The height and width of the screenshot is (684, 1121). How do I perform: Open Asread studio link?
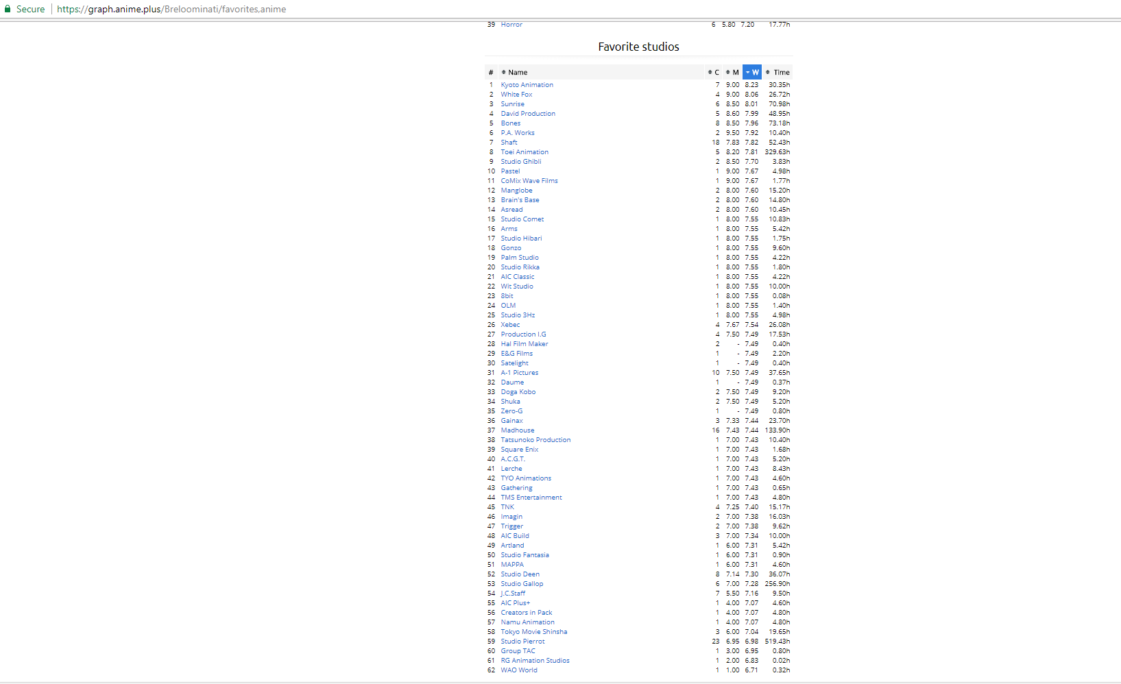pyautogui.click(x=511, y=210)
